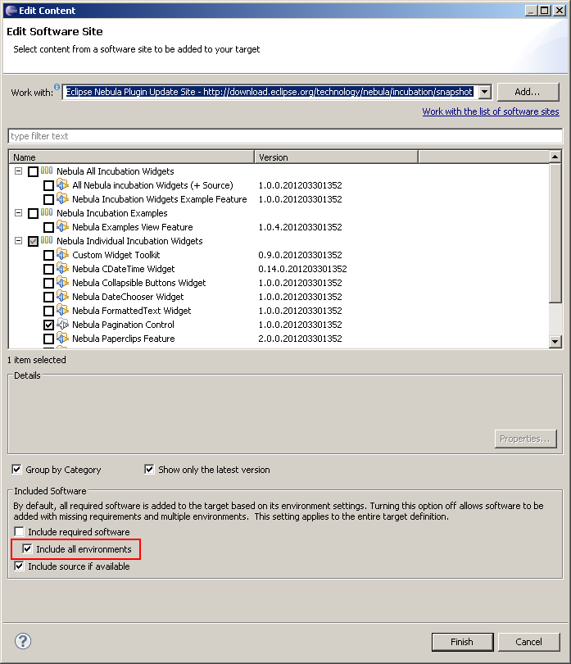Close the Edit Content dialog
571x664 pixels.
(560, 11)
